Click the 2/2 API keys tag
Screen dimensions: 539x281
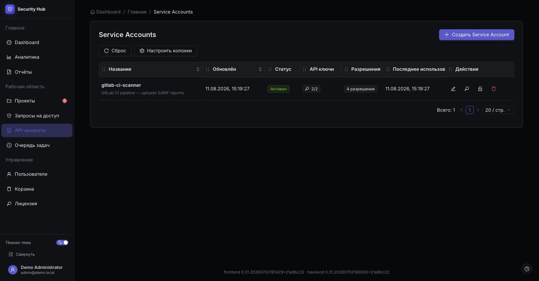pyautogui.click(x=311, y=89)
